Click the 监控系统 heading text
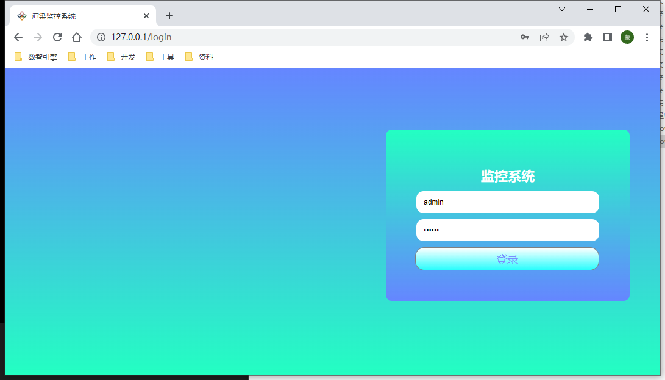Image resolution: width=665 pixels, height=380 pixels. click(x=508, y=176)
